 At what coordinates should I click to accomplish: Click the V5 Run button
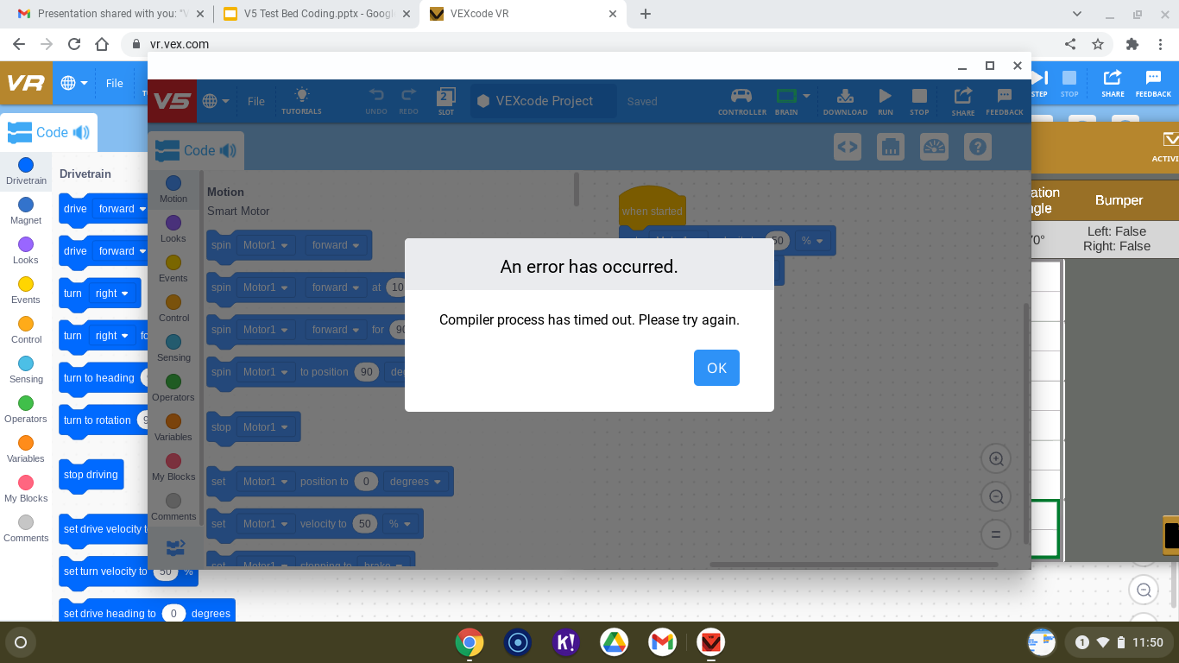pyautogui.click(x=886, y=101)
